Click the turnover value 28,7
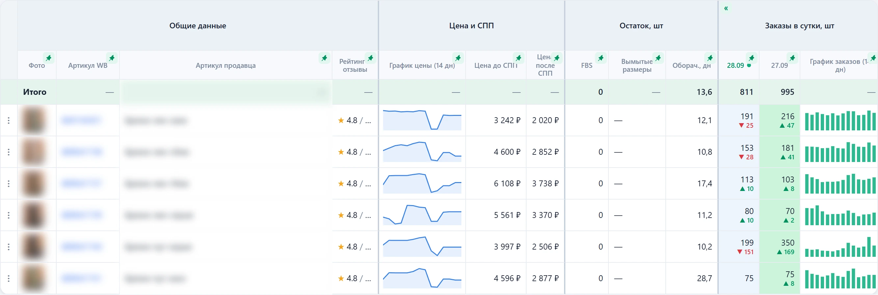 click(x=704, y=279)
